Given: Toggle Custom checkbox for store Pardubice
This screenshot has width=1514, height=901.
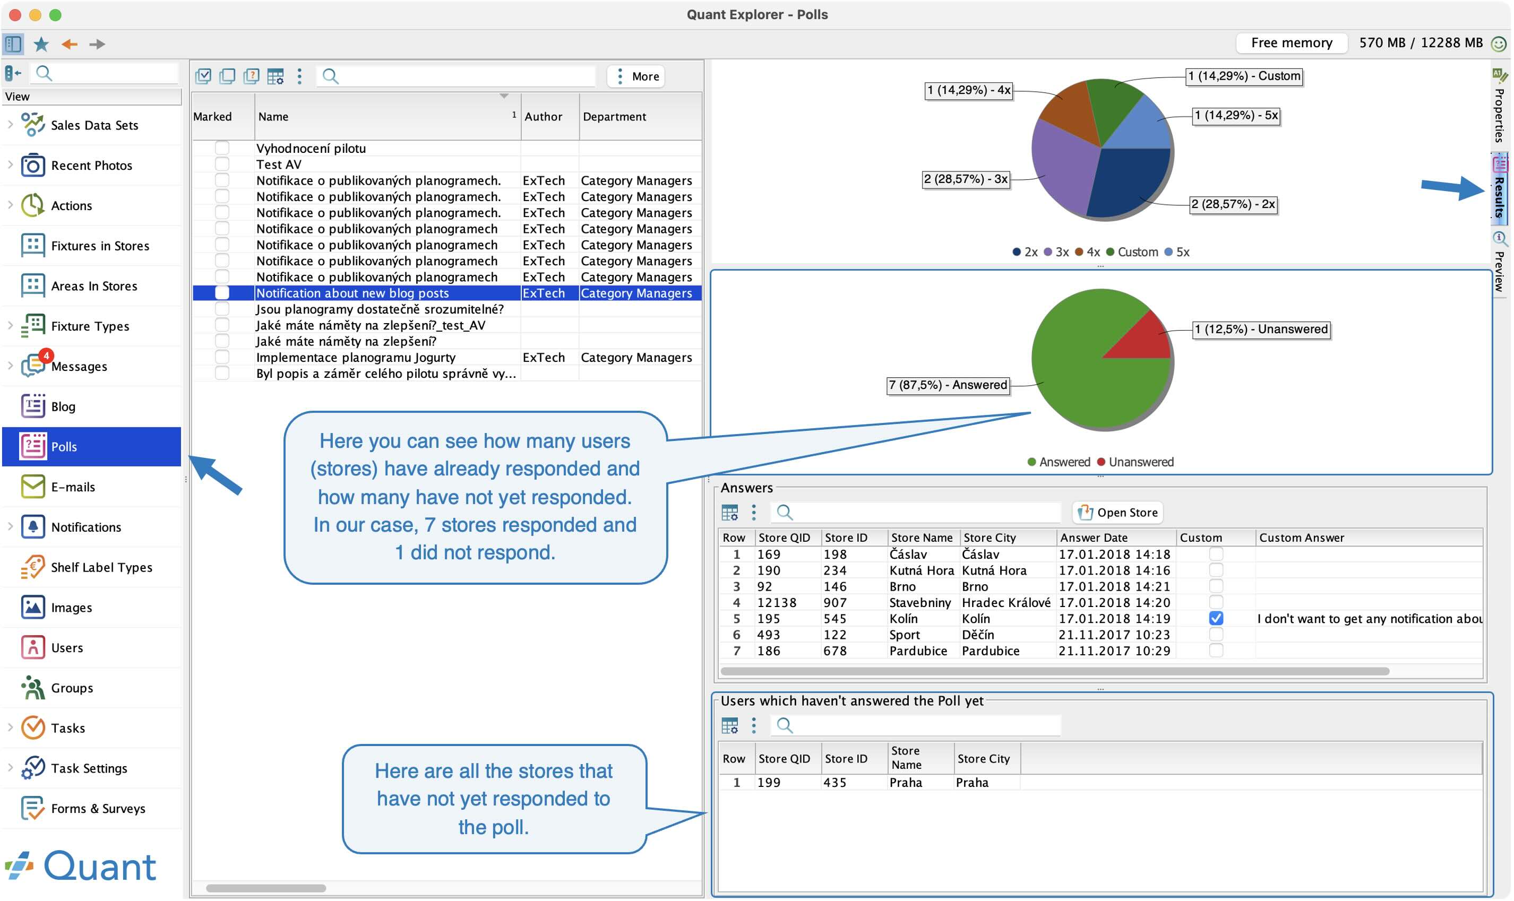Looking at the screenshot, I should 1216,650.
